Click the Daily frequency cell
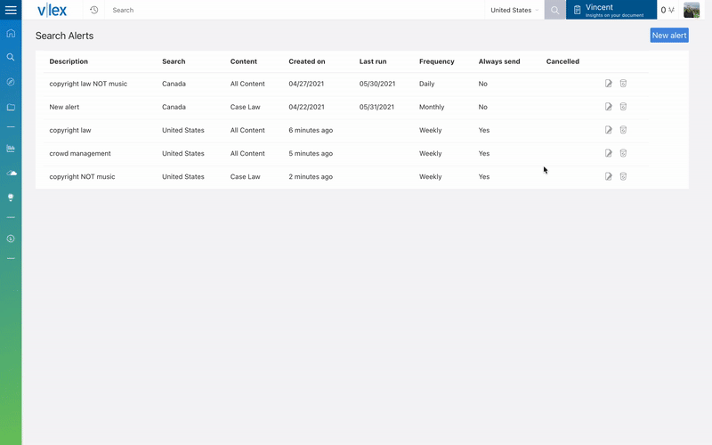 pyautogui.click(x=427, y=84)
